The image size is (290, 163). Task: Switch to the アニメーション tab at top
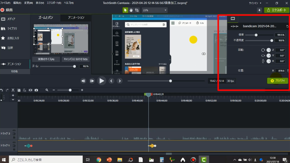76,17
